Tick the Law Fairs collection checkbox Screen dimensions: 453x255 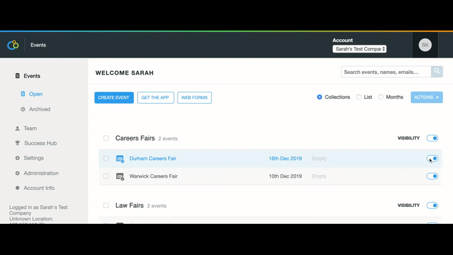tap(106, 205)
